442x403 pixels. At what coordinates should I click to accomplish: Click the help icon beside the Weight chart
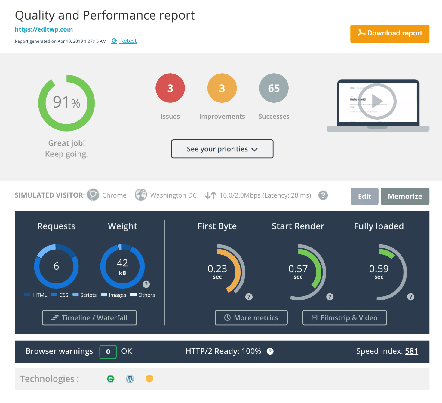[x=146, y=284]
